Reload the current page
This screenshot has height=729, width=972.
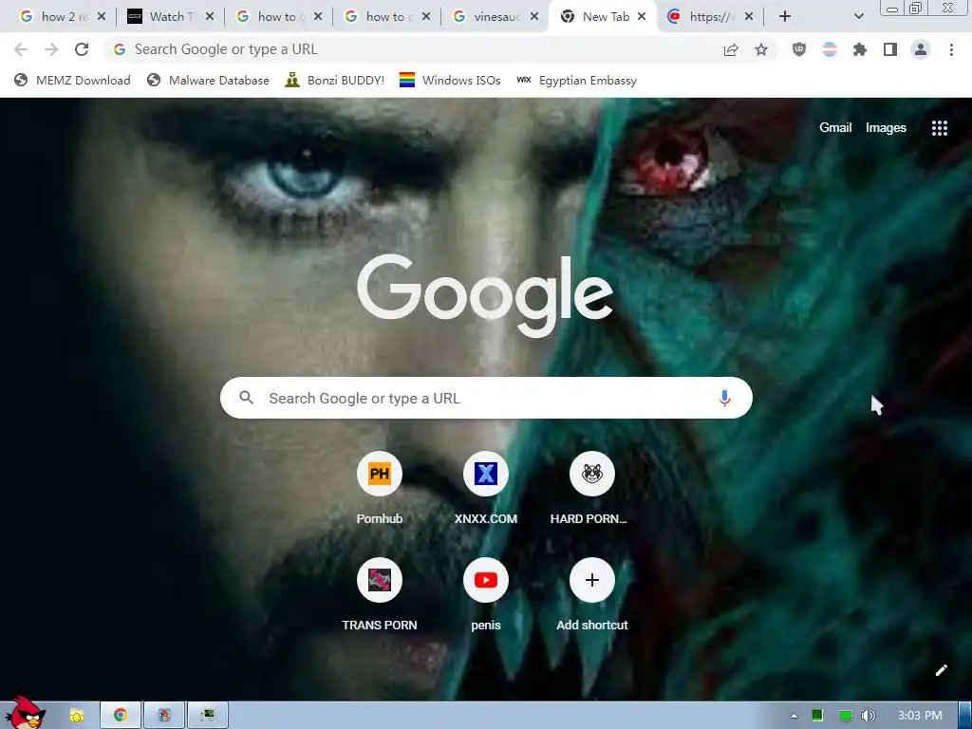(82, 49)
